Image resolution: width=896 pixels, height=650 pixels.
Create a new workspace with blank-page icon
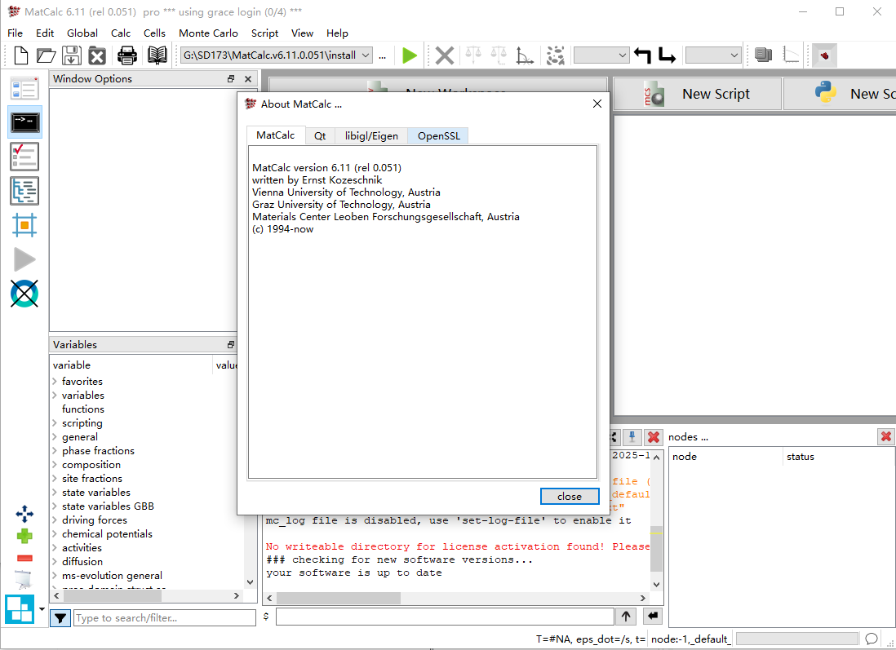[x=20, y=55]
